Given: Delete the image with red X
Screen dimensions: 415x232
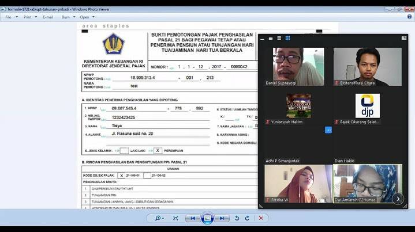Looking at the screenshot, I should pos(261,218).
